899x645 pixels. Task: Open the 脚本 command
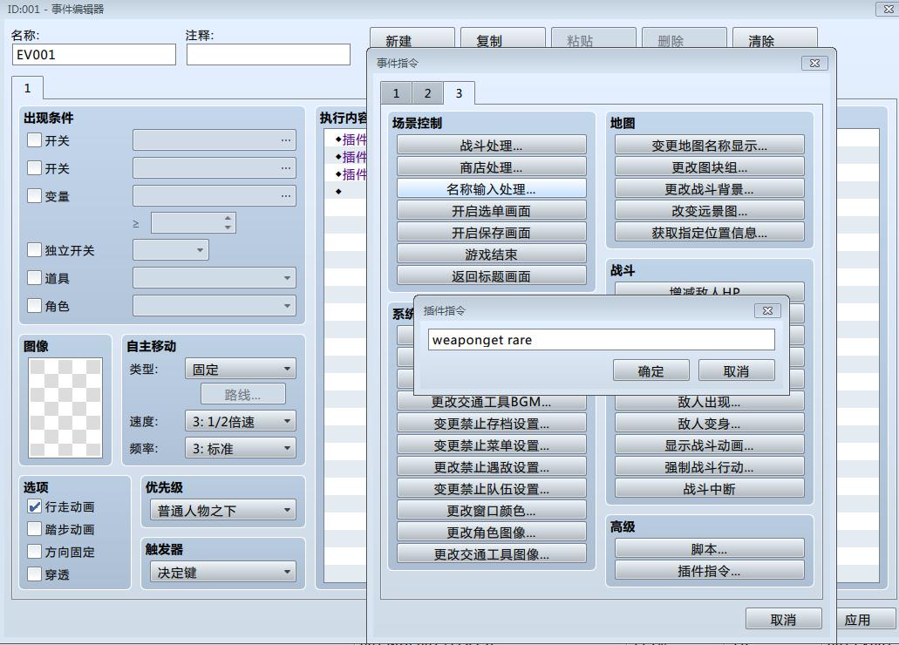click(x=710, y=549)
